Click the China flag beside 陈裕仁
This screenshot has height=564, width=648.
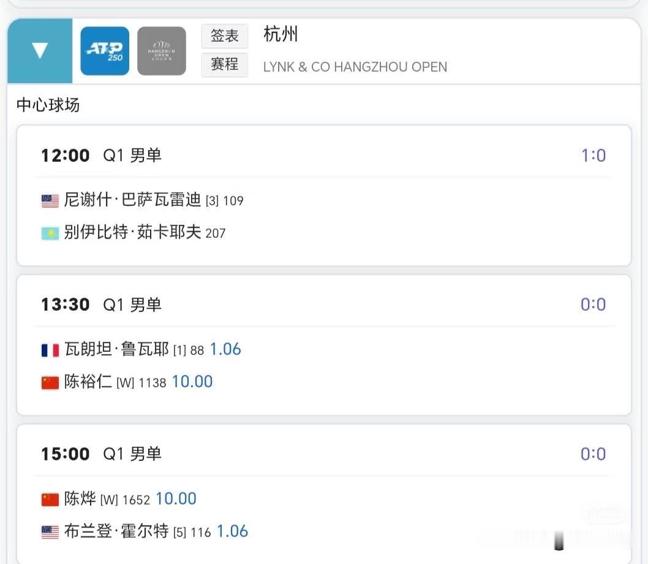pyautogui.click(x=50, y=383)
